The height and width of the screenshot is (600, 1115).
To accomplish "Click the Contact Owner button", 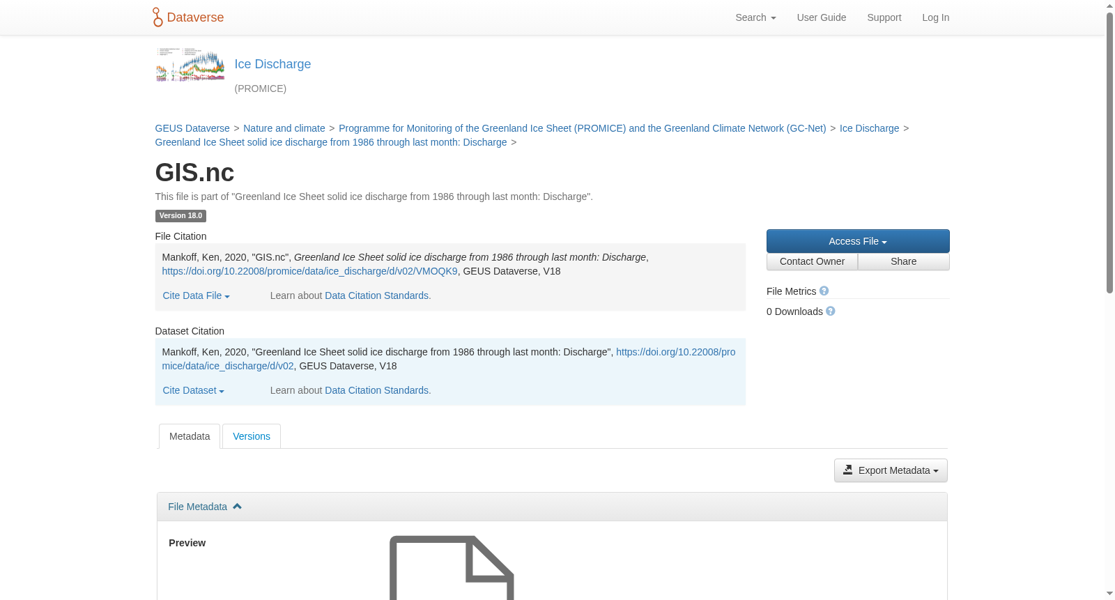I will coord(812,261).
